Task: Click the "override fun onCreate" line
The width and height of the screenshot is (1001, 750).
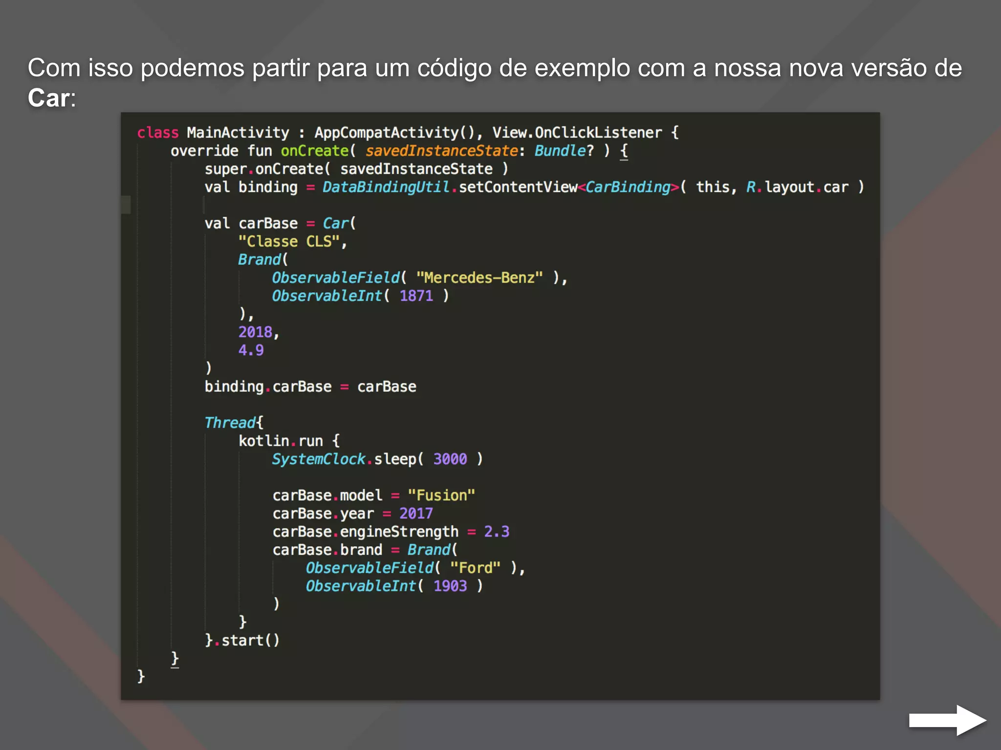Action: [x=399, y=151]
